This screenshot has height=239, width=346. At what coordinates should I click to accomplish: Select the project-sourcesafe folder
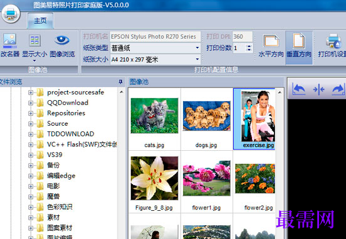(75, 93)
